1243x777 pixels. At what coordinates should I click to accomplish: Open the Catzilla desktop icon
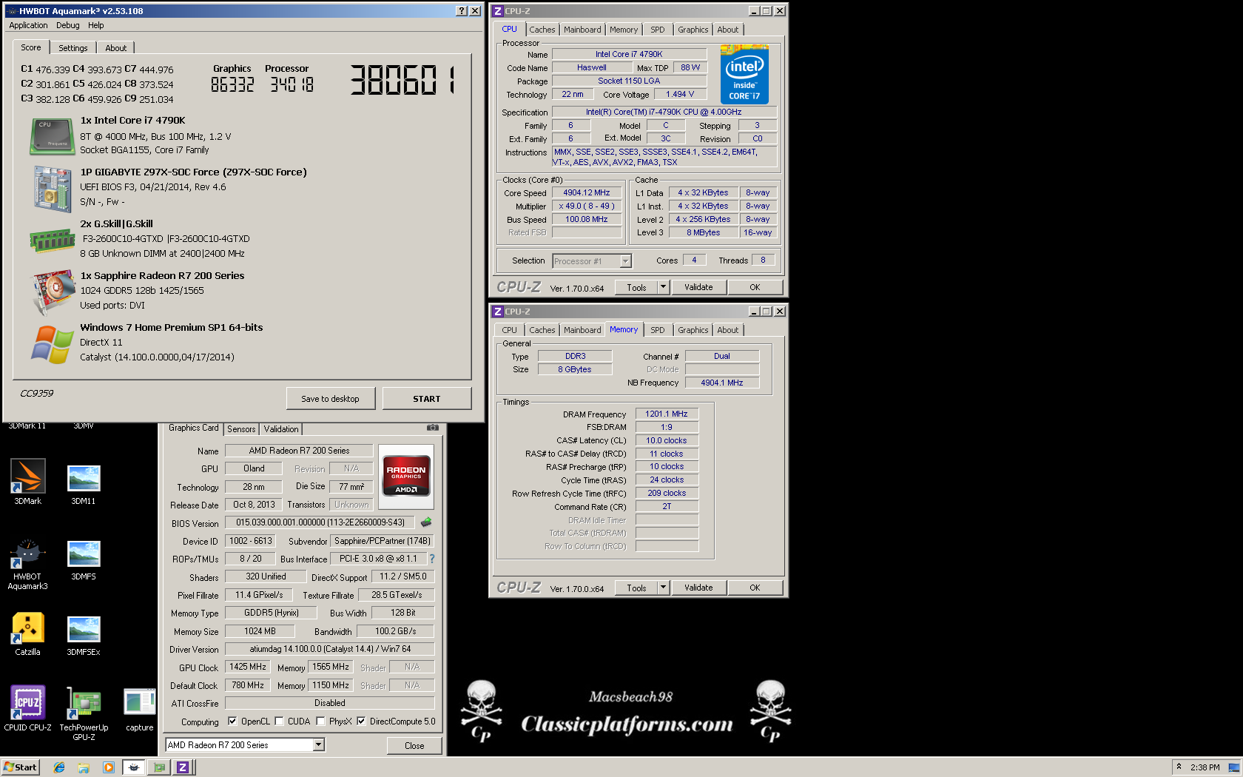click(x=28, y=634)
